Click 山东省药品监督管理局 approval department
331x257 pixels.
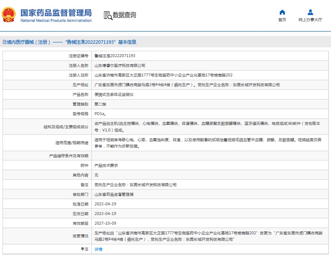click(114, 194)
